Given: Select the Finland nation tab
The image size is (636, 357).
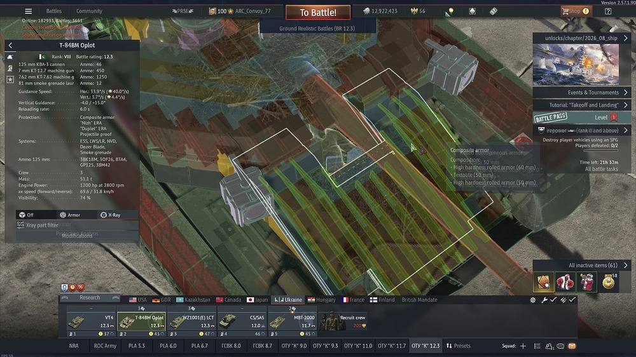Looking at the screenshot, I should (x=382, y=300).
